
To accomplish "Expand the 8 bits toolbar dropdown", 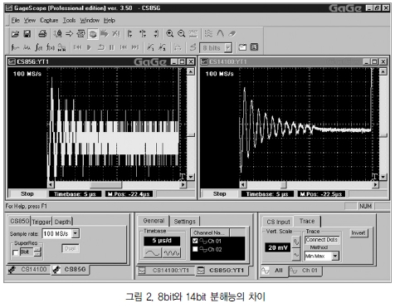I will (228, 48).
